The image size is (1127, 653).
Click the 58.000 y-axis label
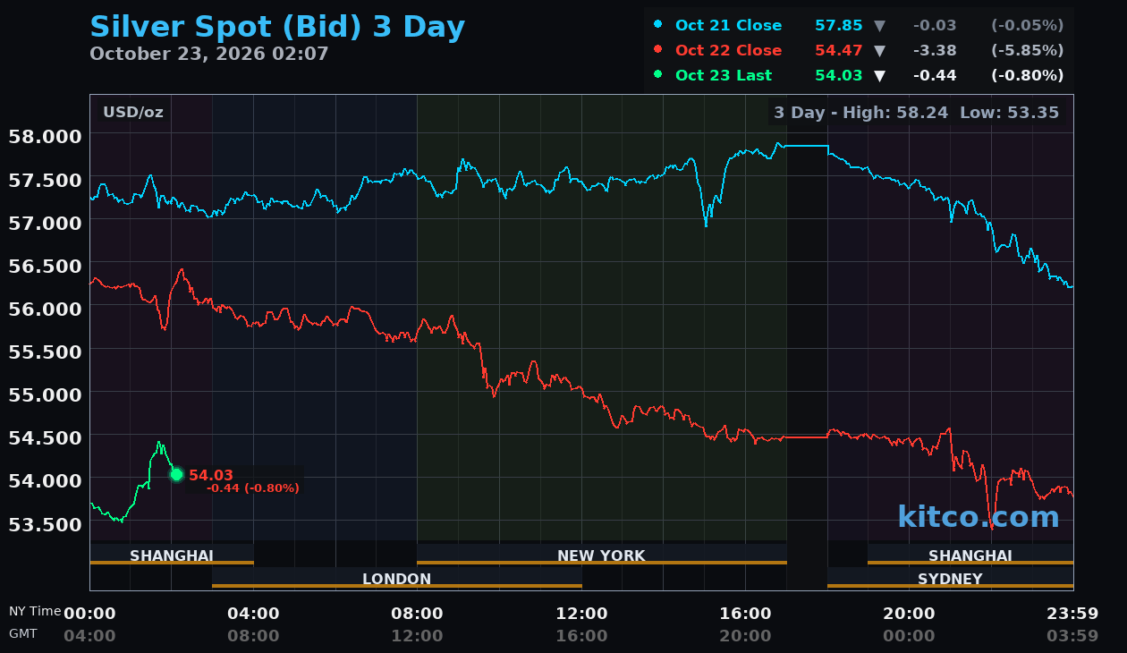[45, 136]
